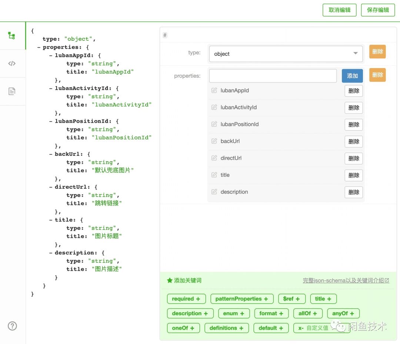
Task: Open the tree view sidebar icon
Action: tap(12, 36)
